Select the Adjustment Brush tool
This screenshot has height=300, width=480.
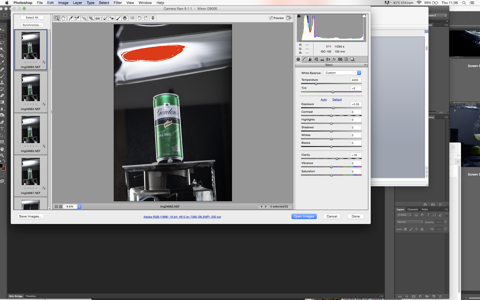[x=118, y=18]
